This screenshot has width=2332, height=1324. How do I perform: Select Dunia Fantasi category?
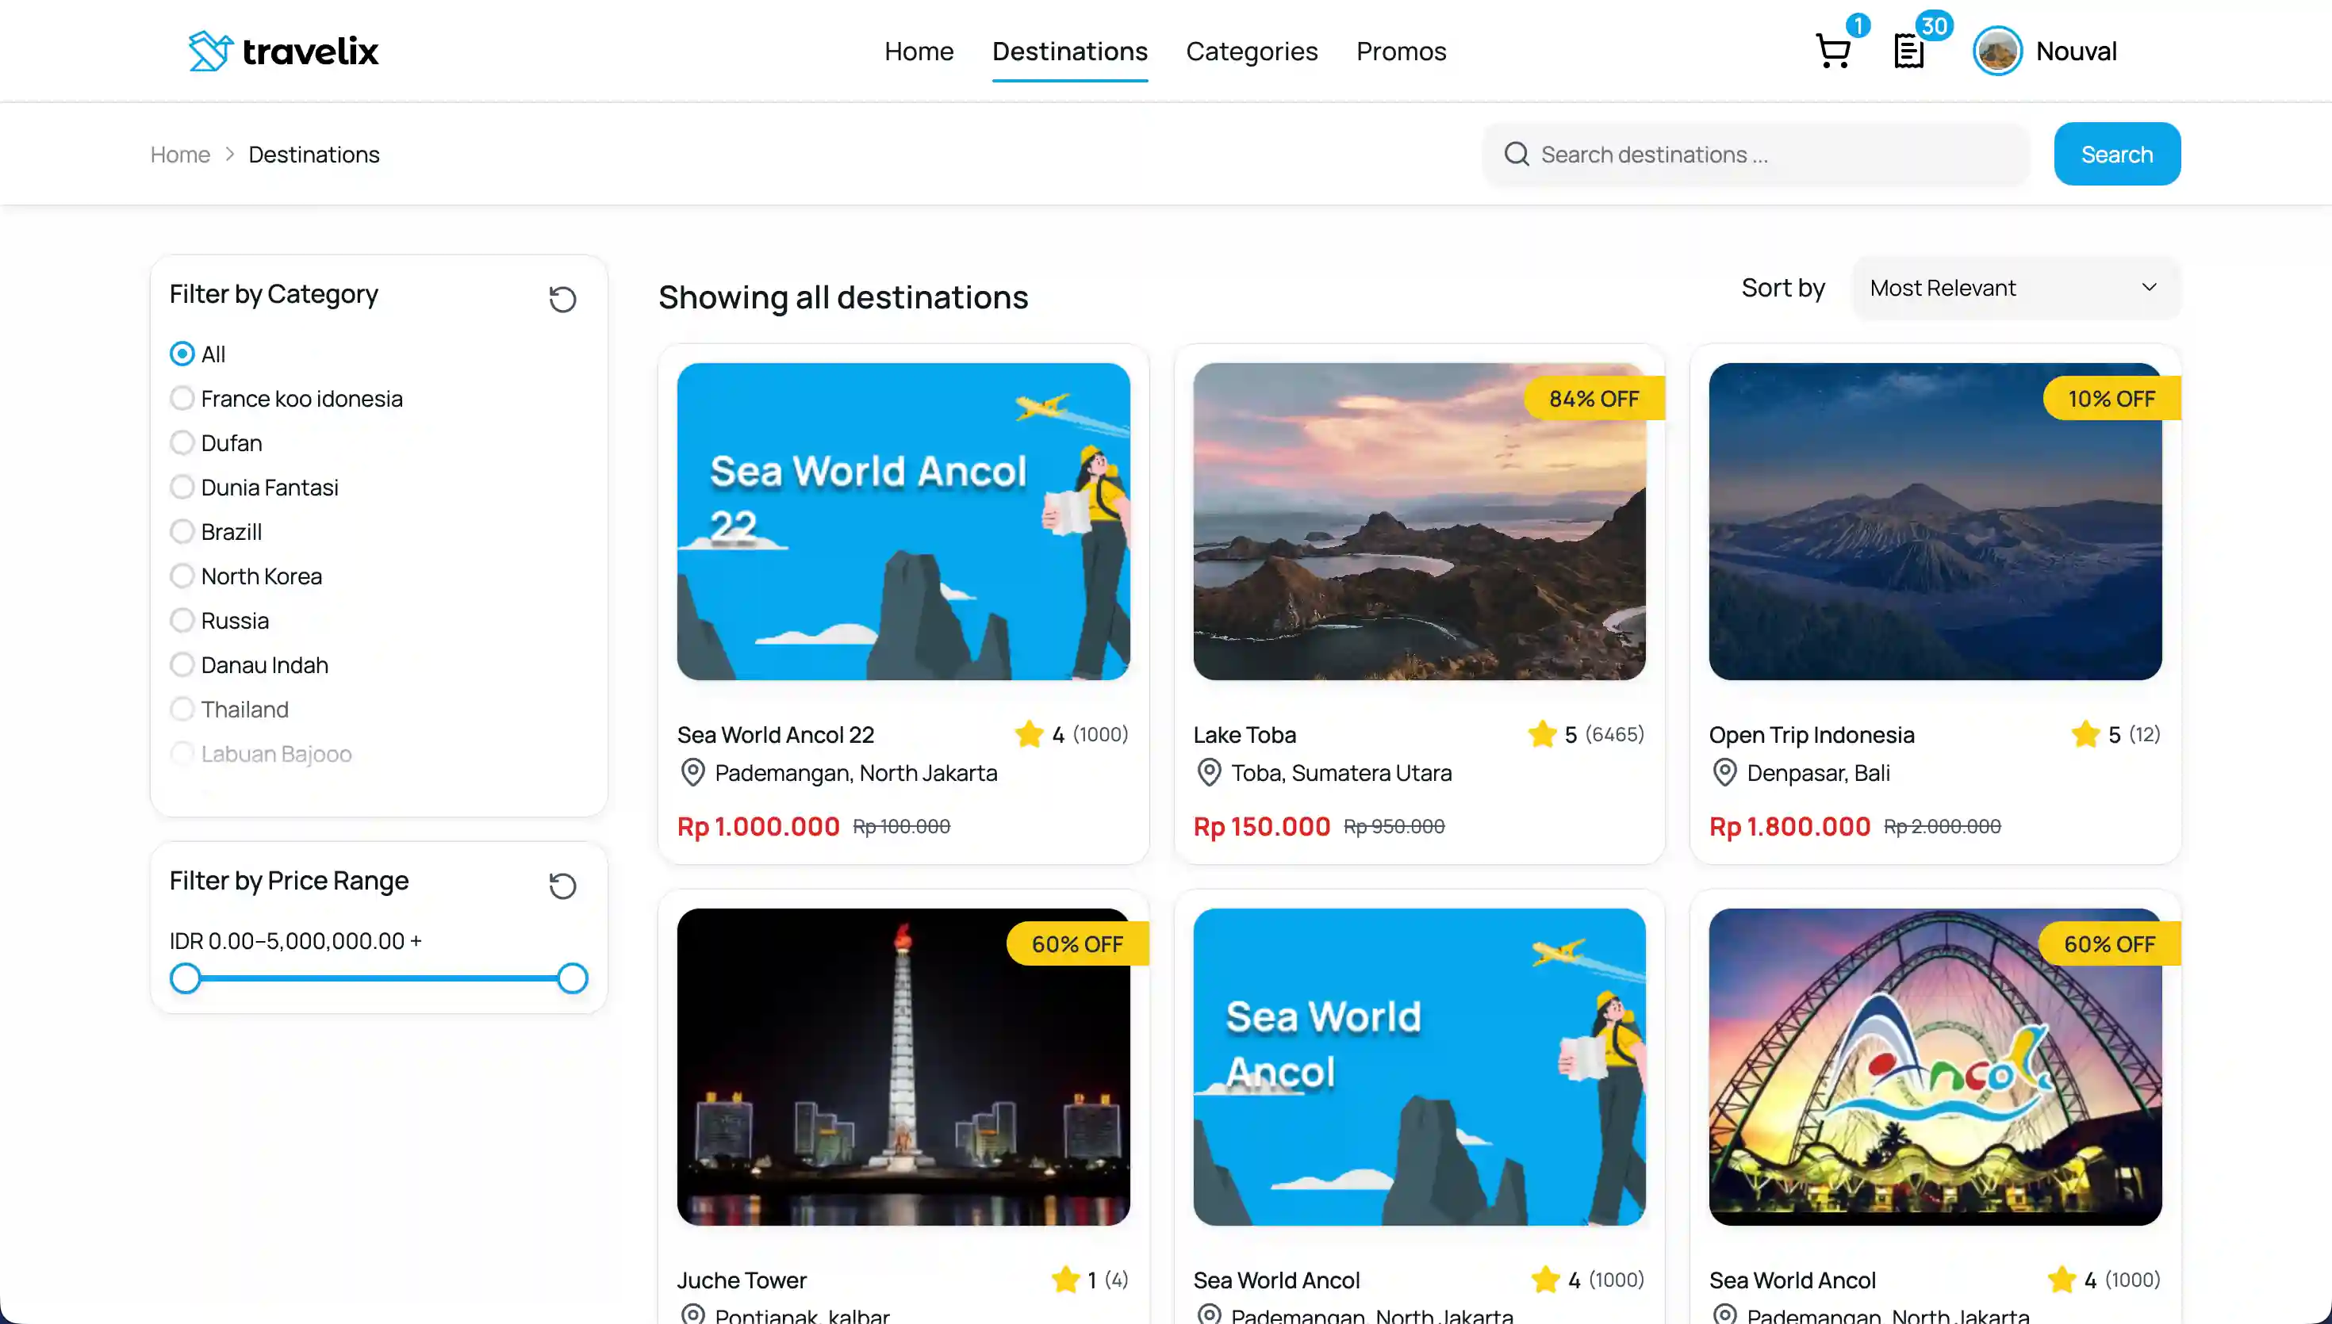pos(182,488)
